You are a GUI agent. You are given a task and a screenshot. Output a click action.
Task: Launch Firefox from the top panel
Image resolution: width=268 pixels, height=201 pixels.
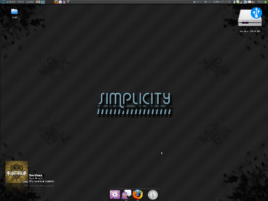56,2
